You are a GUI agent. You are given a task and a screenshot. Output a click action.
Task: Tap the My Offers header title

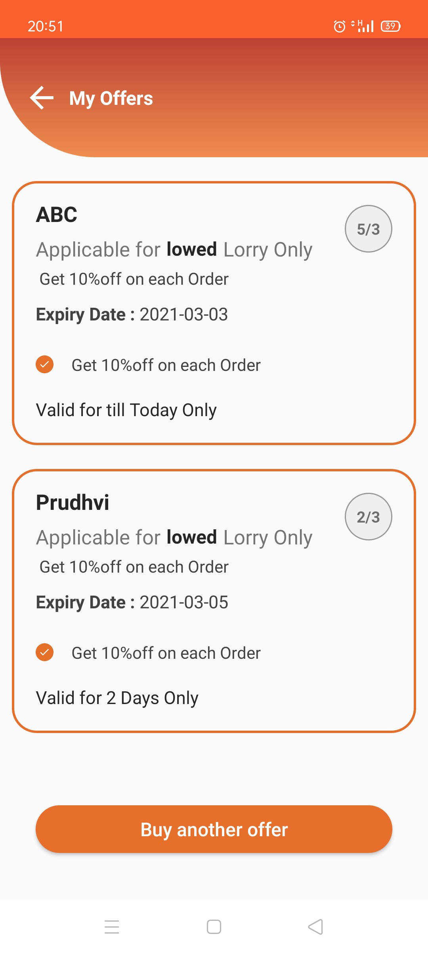[x=111, y=98]
